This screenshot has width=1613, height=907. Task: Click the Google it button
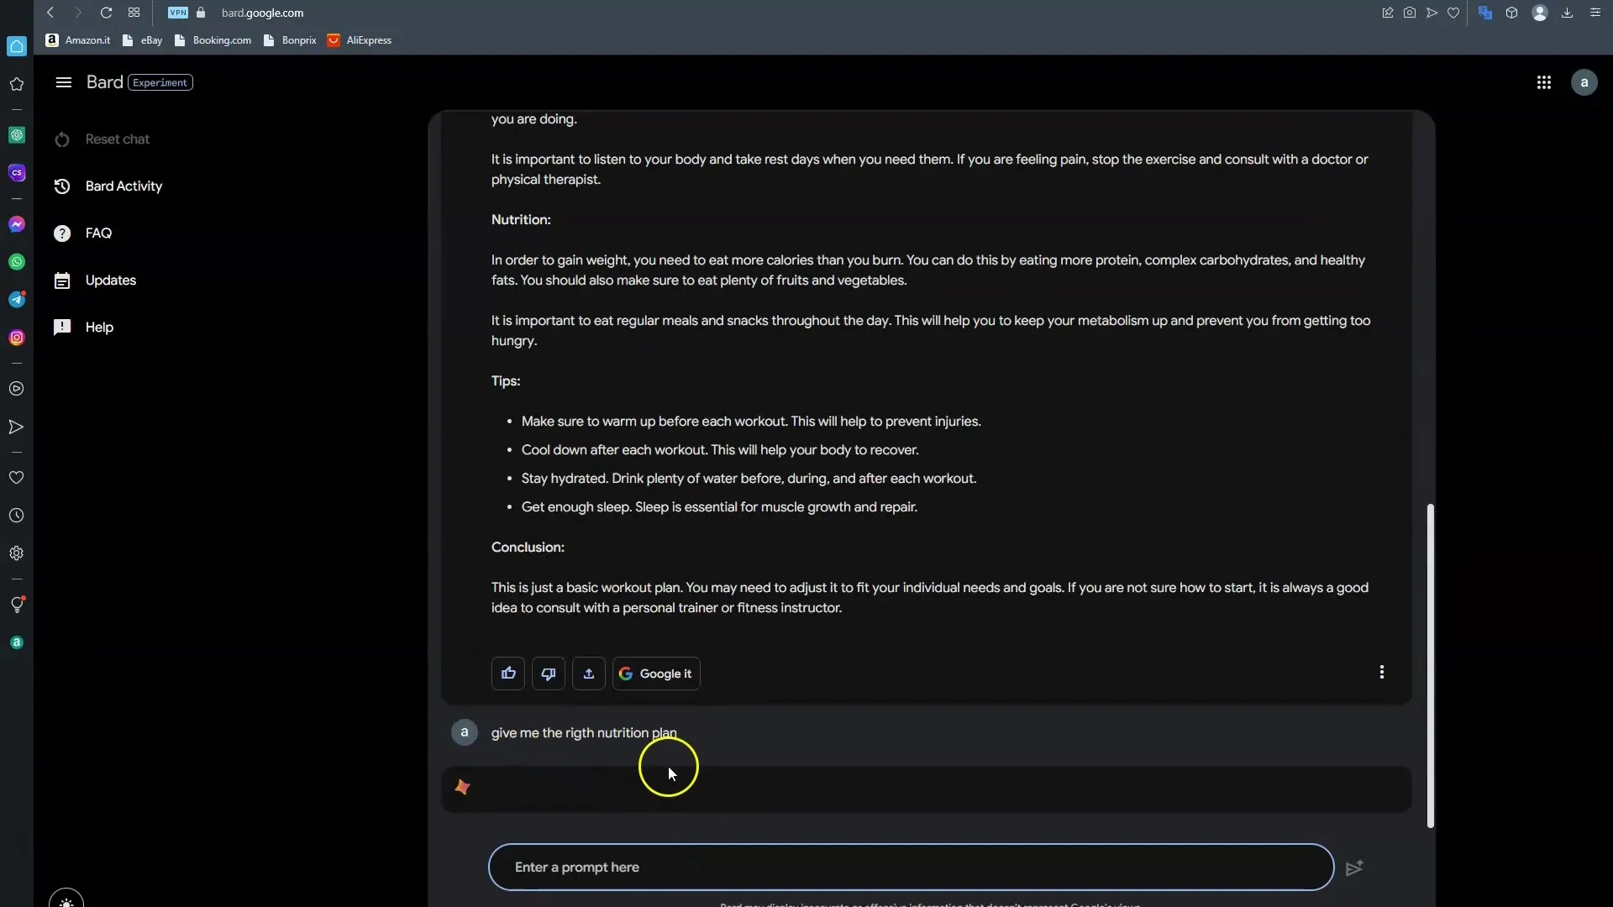pyautogui.click(x=656, y=672)
